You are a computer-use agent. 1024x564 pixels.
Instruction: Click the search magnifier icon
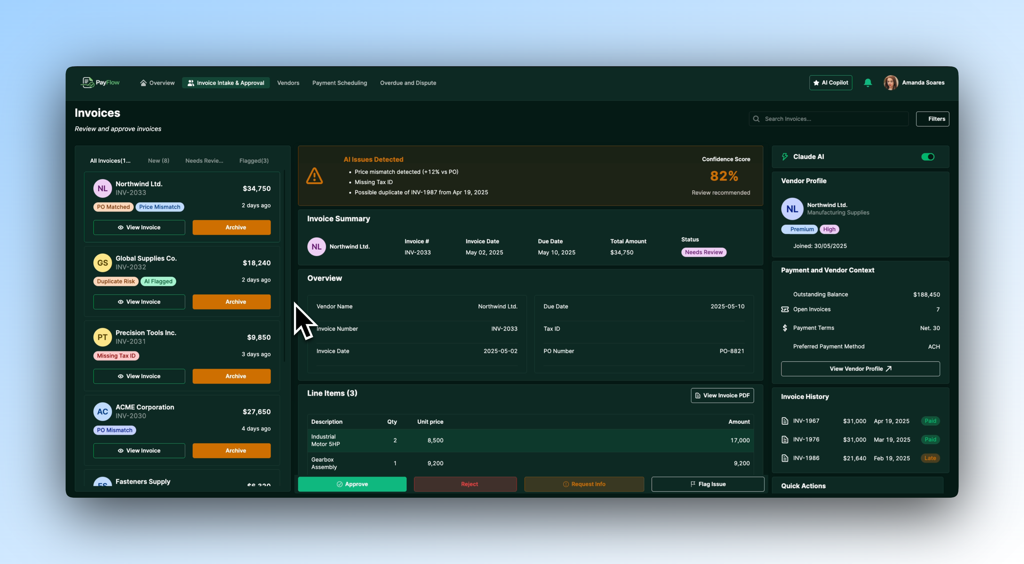756,119
